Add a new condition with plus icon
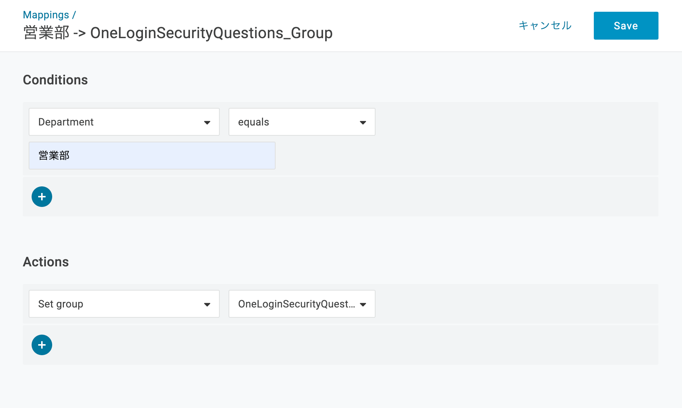The image size is (682, 408). tap(42, 197)
